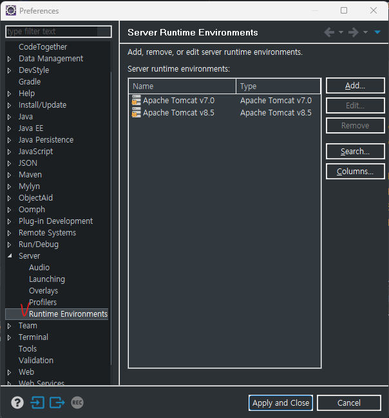Select Launching under Server
Image resolution: width=389 pixels, height=418 pixels.
tap(47, 279)
